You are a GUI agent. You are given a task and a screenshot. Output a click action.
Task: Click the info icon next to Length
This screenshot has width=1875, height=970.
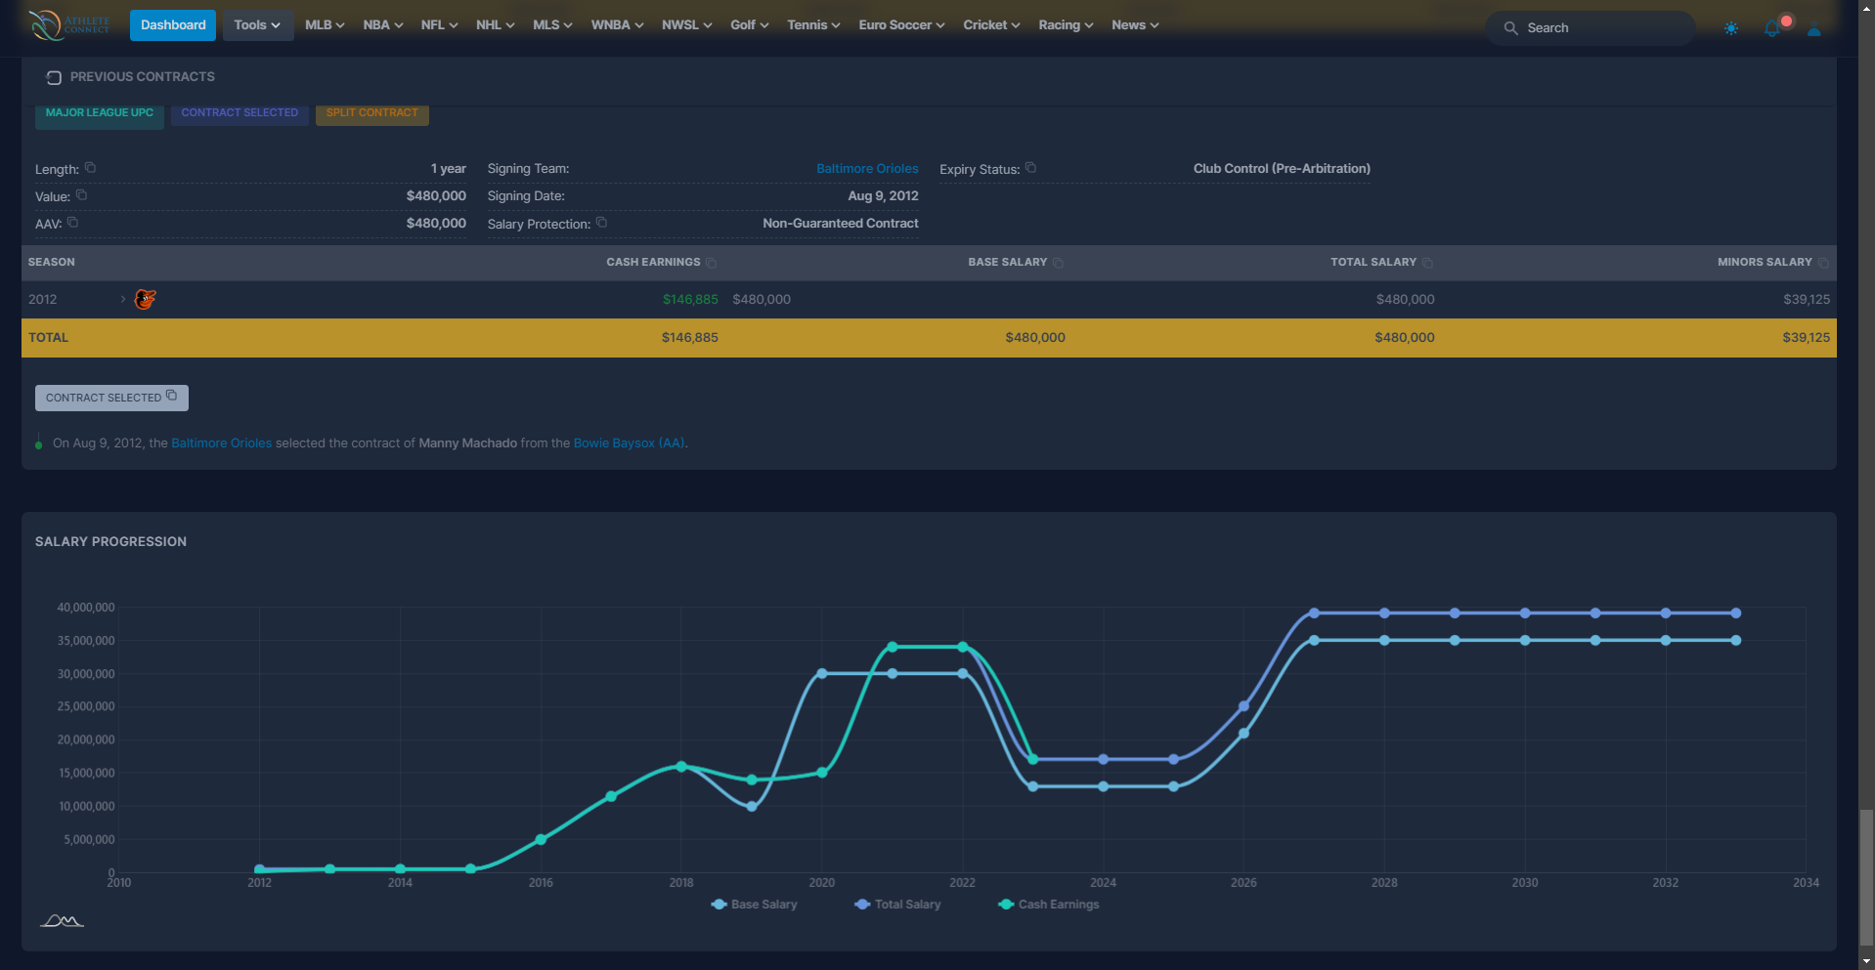(90, 168)
